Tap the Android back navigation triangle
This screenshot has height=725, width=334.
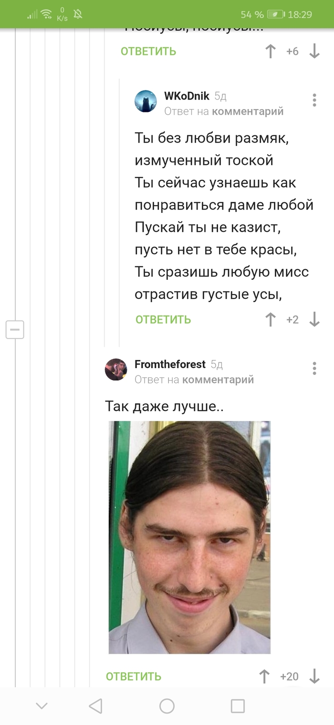coord(95,706)
